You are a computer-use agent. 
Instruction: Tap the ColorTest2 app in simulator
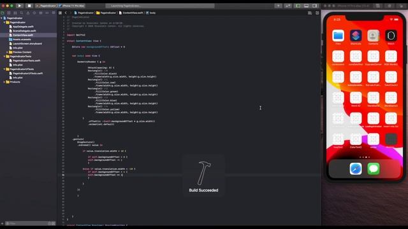[x=356, y=139]
